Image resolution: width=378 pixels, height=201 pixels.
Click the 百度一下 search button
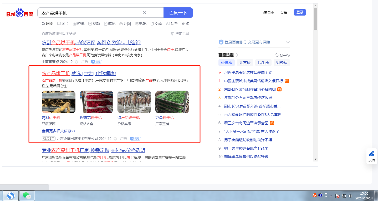pos(178,13)
